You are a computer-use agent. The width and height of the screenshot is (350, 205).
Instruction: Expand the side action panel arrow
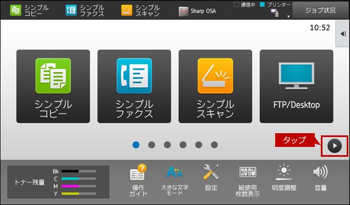coord(343,34)
